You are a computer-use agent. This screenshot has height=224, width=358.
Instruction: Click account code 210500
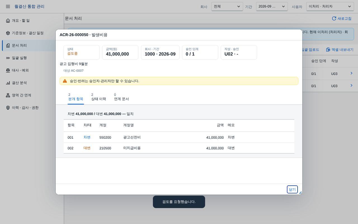pos(105,148)
